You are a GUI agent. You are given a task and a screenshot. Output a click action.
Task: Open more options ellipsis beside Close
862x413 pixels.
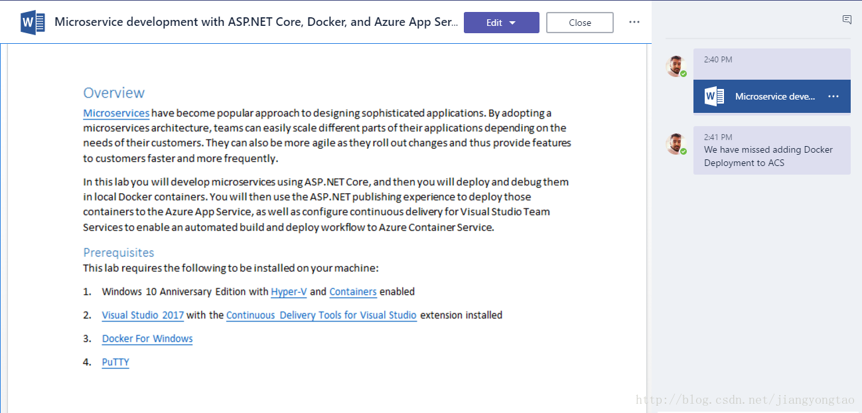(634, 22)
